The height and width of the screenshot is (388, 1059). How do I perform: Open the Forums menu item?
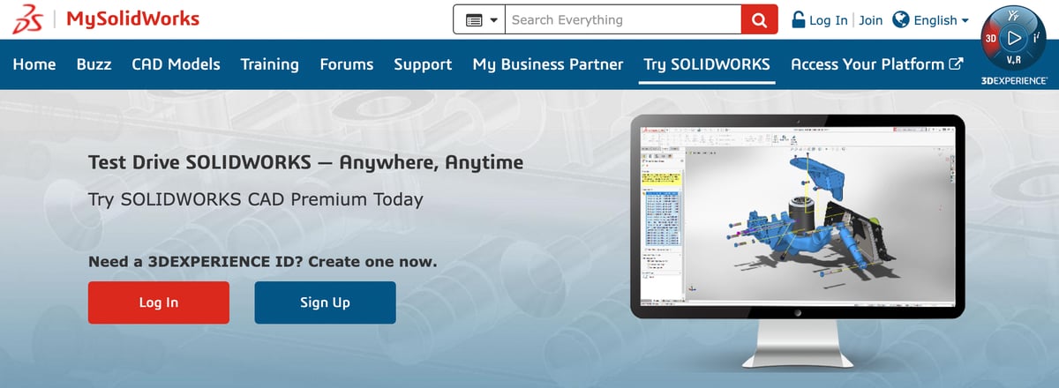click(x=346, y=64)
